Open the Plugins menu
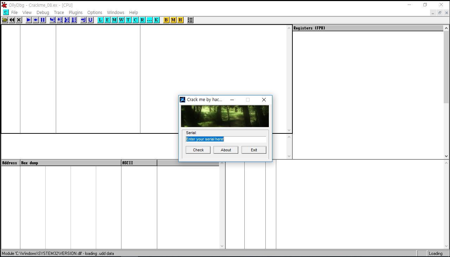 (76, 12)
